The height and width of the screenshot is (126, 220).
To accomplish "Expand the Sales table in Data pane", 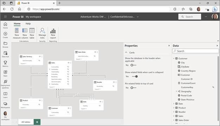I will point(174,116).
